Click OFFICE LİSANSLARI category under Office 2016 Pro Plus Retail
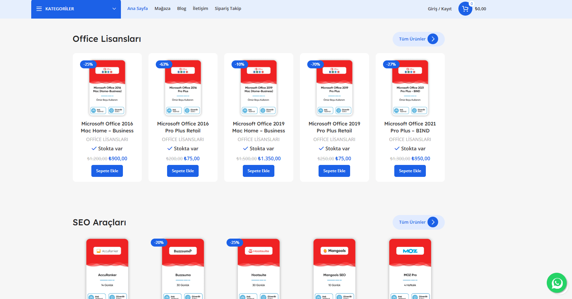The width and height of the screenshot is (572, 299). click(183, 139)
